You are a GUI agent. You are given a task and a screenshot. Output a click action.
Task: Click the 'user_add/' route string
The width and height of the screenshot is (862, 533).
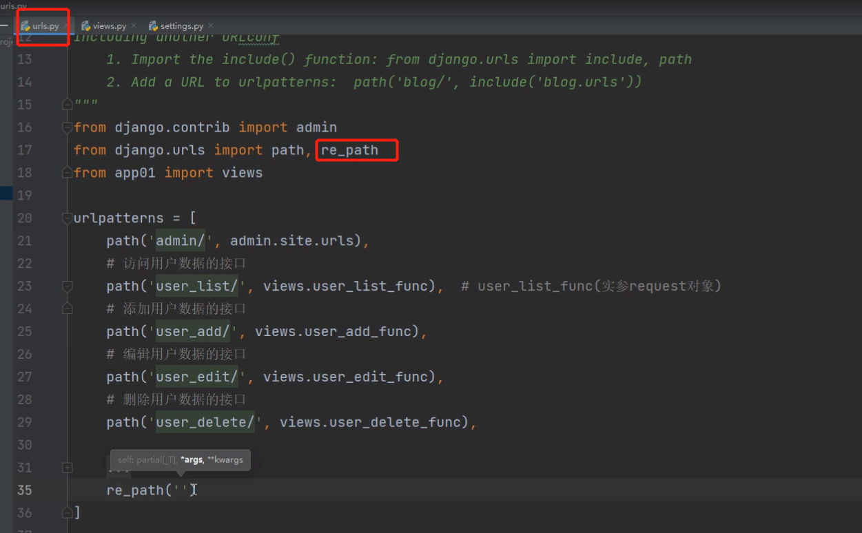click(193, 332)
